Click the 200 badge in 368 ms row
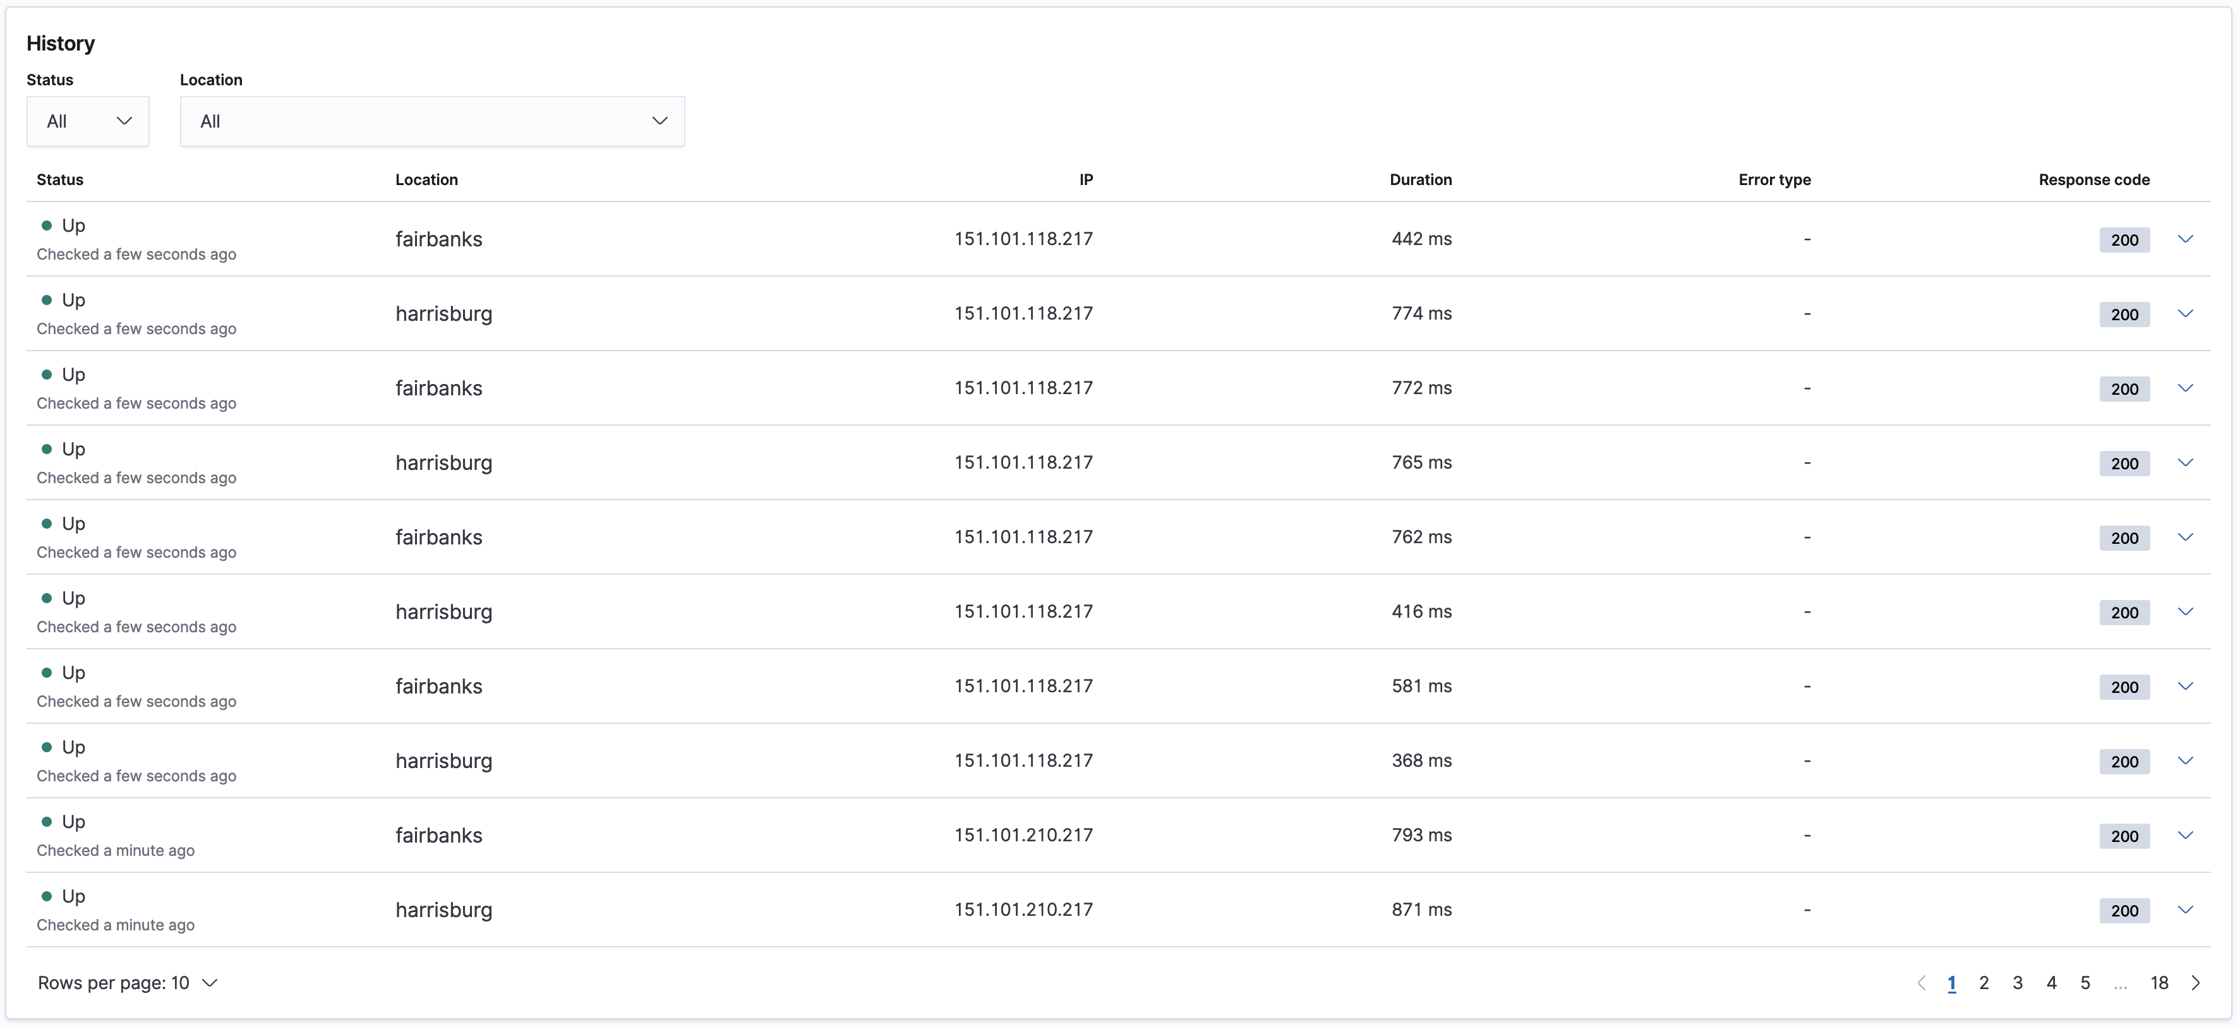2240x1027 pixels. [2124, 762]
